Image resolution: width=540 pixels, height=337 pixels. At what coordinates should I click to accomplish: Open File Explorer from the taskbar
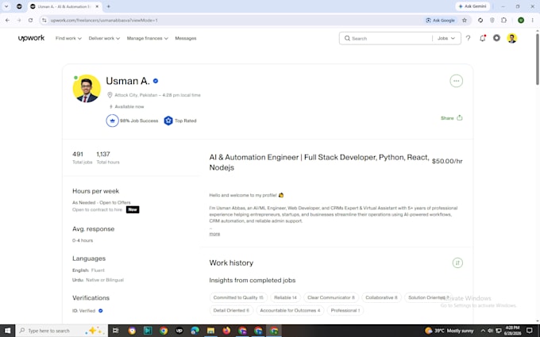point(210,331)
